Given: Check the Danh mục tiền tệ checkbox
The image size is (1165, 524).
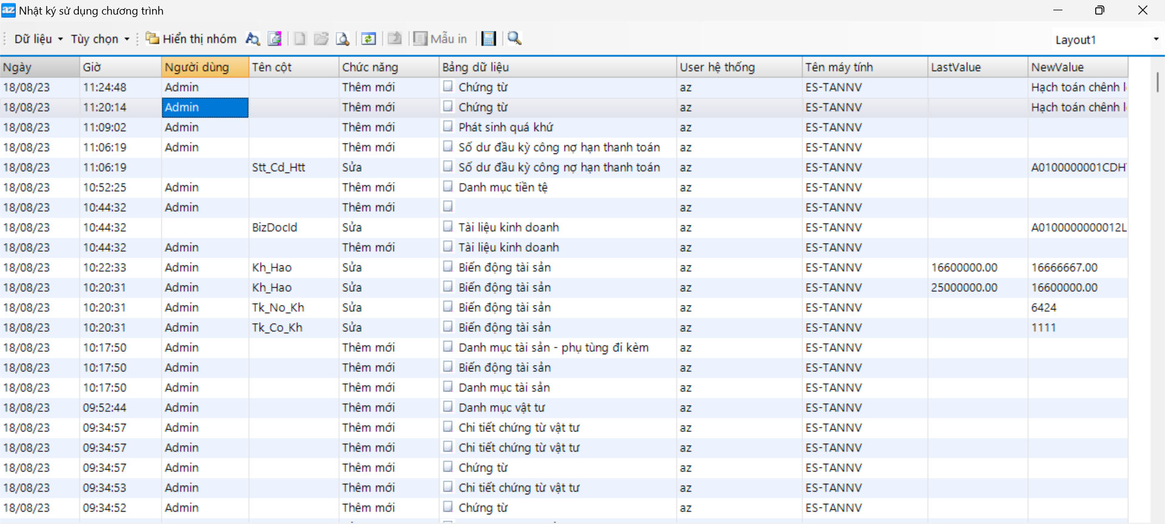Looking at the screenshot, I should click(x=448, y=186).
